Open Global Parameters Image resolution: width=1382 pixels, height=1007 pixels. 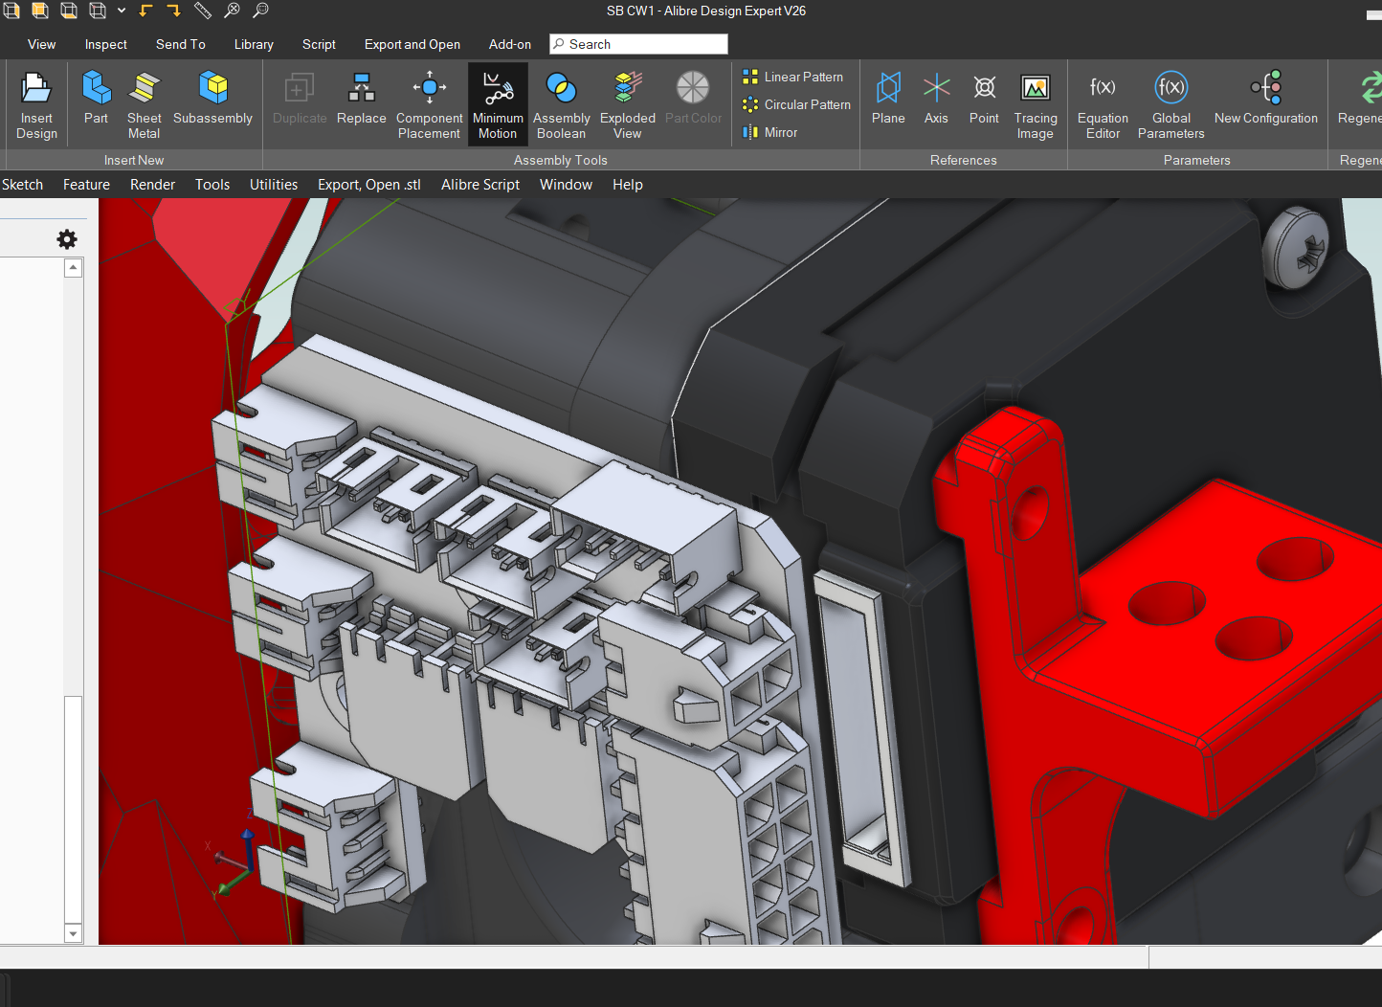pos(1170,105)
